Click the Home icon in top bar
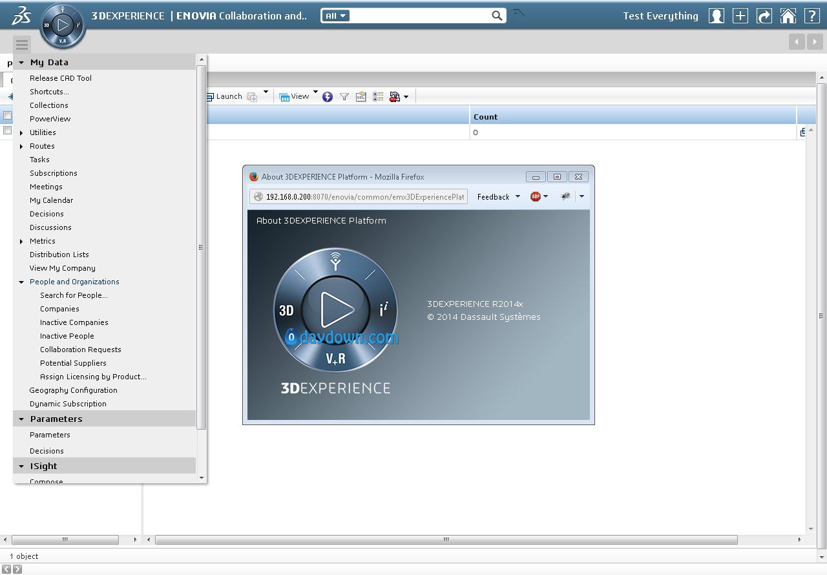The image size is (827, 575). (788, 16)
